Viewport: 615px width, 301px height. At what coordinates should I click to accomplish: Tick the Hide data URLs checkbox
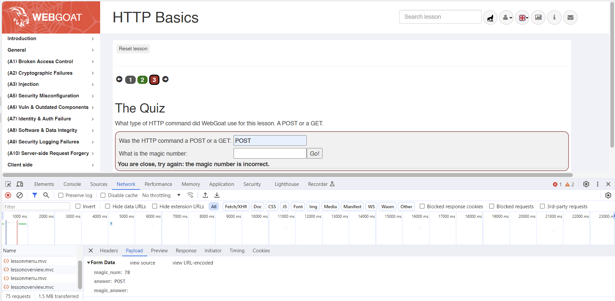point(108,206)
